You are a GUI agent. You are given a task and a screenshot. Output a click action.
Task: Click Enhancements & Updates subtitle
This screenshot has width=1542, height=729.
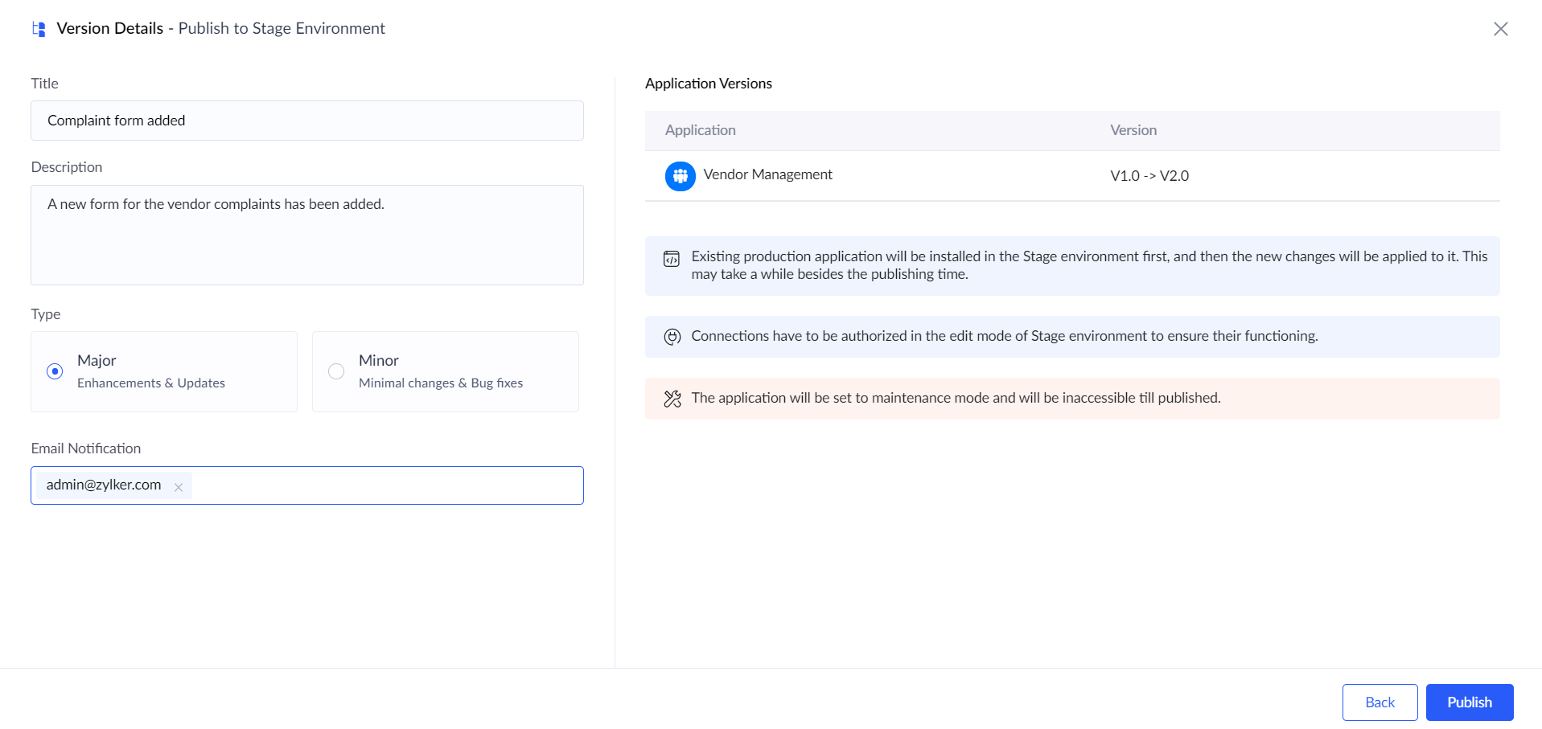point(151,383)
